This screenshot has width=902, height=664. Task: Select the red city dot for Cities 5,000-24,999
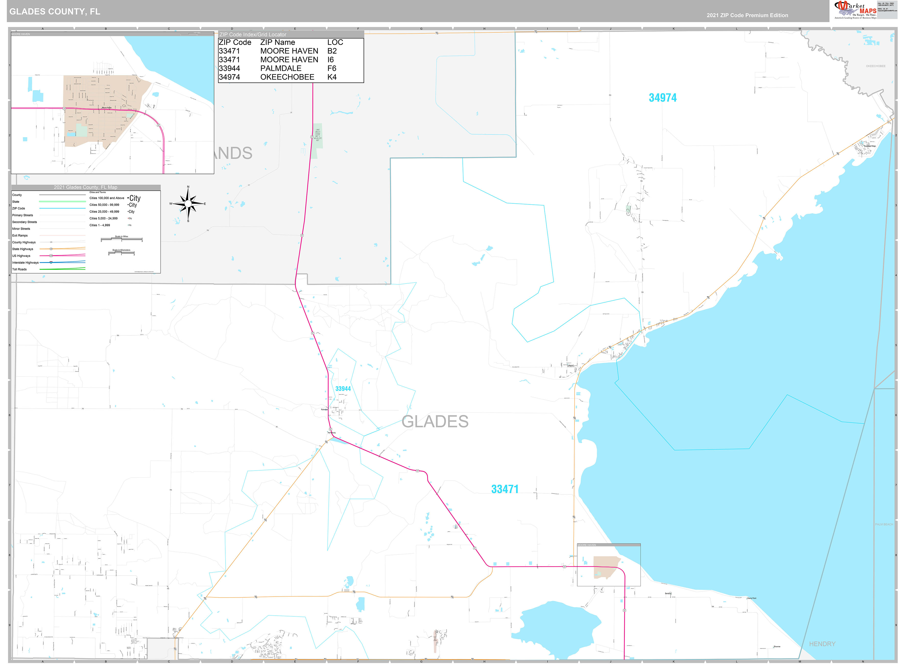[128, 218]
